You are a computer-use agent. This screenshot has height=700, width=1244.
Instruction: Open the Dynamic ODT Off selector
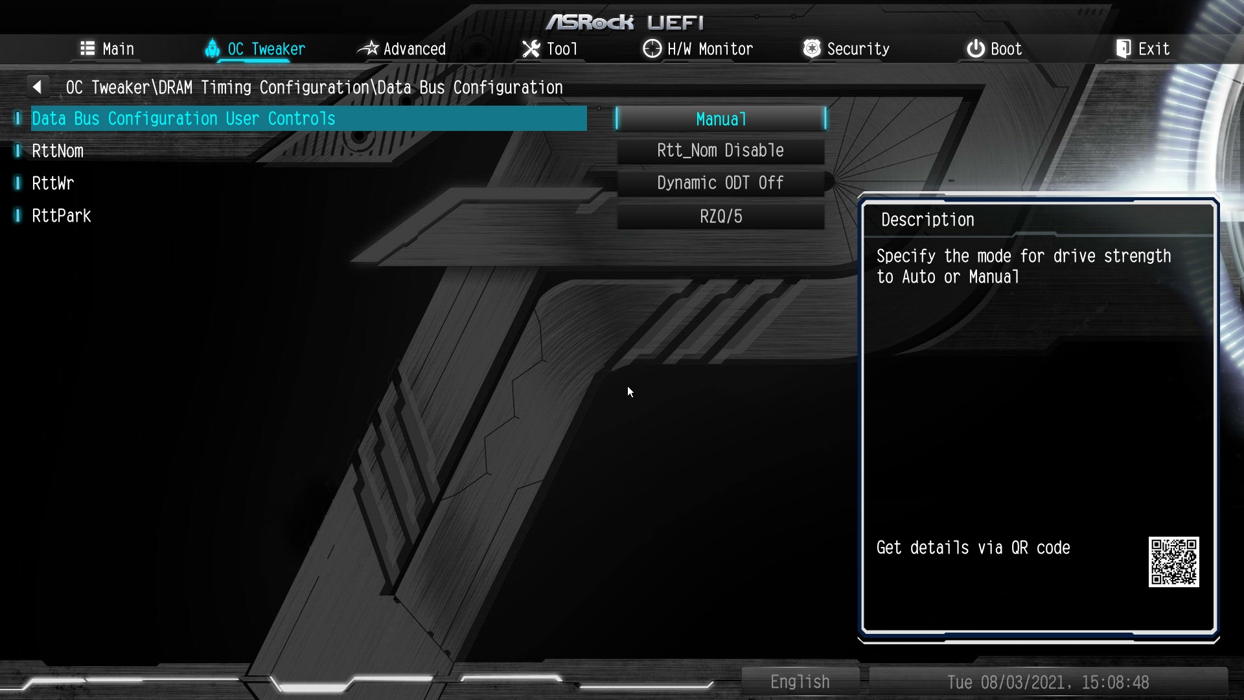(720, 183)
